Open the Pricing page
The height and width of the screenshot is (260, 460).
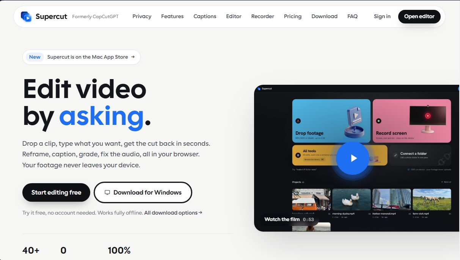[x=293, y=16]
